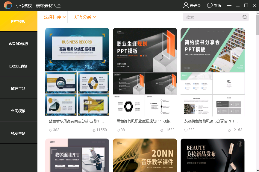Image resolution: width=259 pixels, height=172 pixels.
Task: Like the 灰绿拼色简约风读书分享会 template heart icon
Action: point(186,130)
